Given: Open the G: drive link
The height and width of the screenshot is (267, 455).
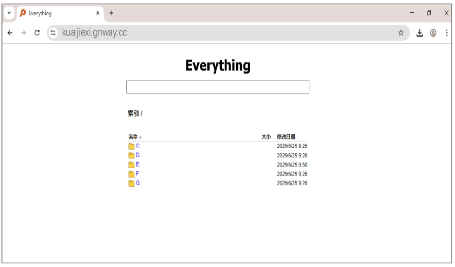Looking at the screenshot, I should (x=138, y=183).
